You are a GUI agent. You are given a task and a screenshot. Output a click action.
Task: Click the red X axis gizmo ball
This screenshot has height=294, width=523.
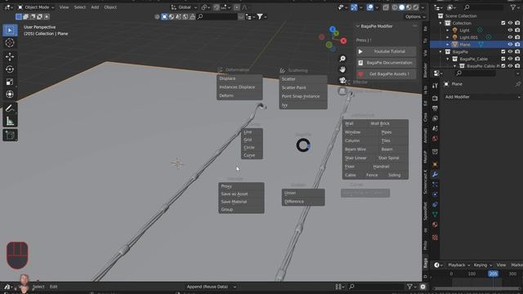click(343, 41)
